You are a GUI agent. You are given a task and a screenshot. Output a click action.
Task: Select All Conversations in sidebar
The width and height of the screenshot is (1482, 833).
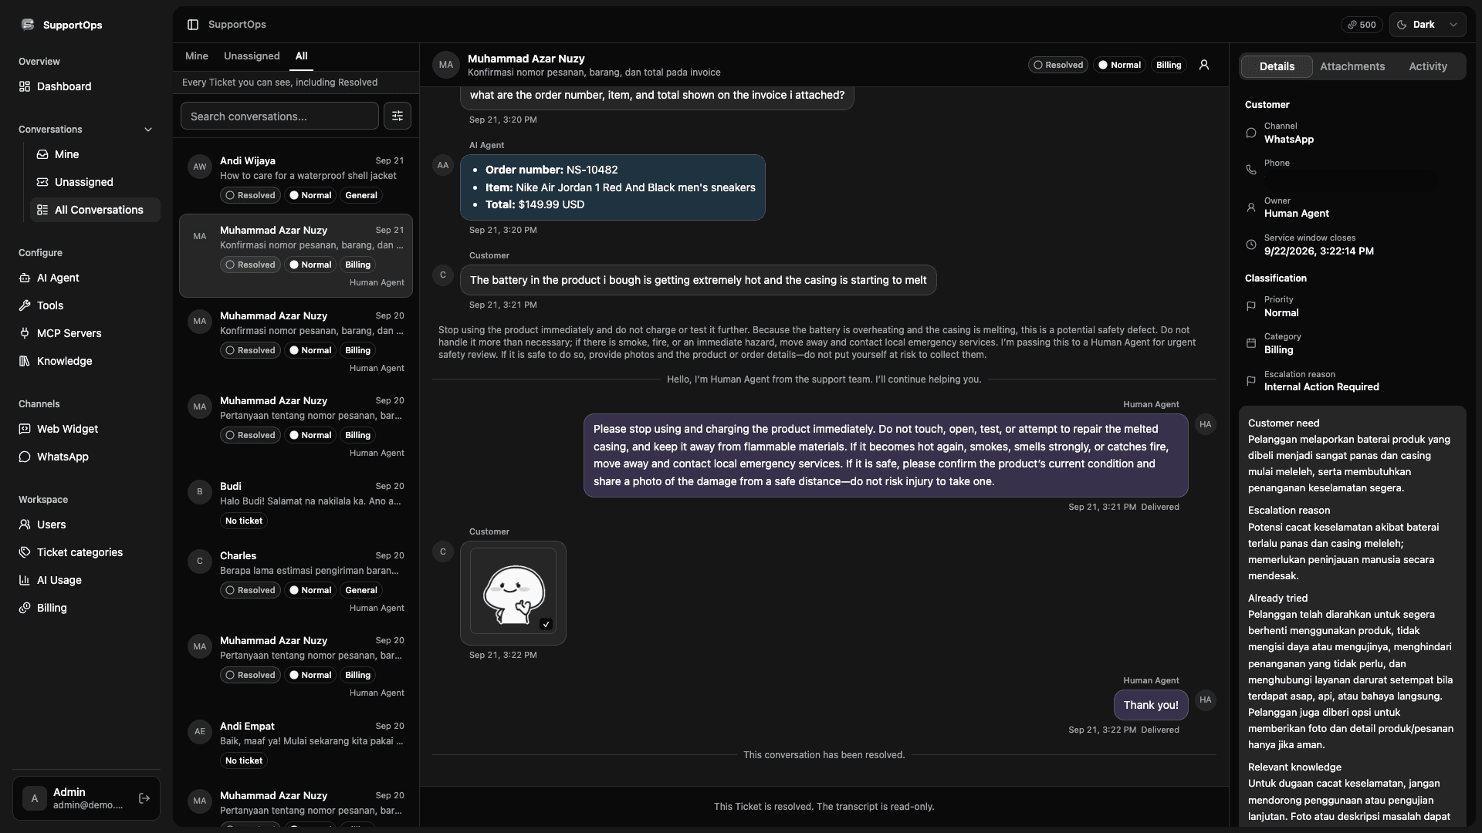pos(95,210)
